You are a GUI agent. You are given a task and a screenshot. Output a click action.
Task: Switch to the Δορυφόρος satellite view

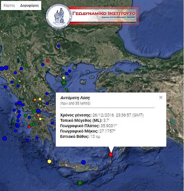[29, 5]
